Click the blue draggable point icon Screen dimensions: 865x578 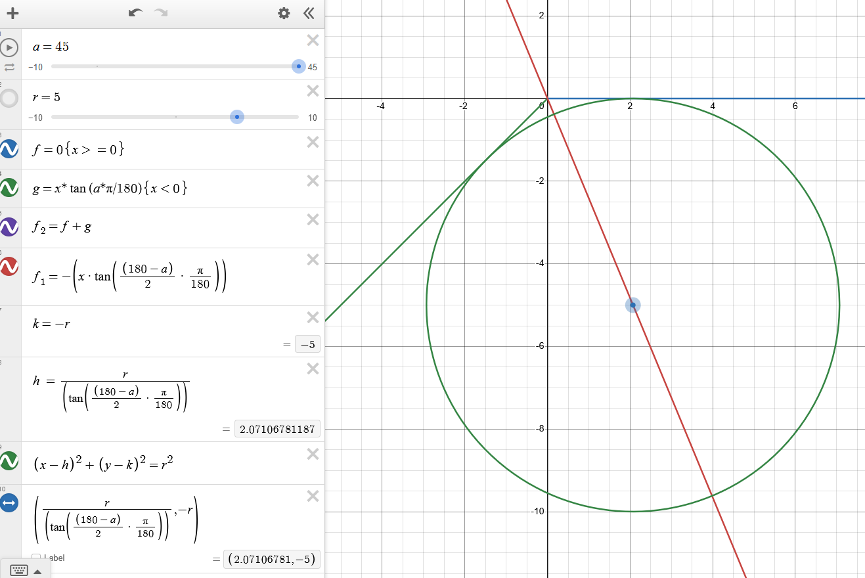pos(9,503)
